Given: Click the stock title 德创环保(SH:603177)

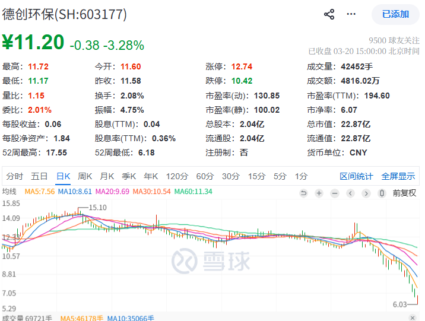Looking at the screenshot, I should [x=65, y=14].
